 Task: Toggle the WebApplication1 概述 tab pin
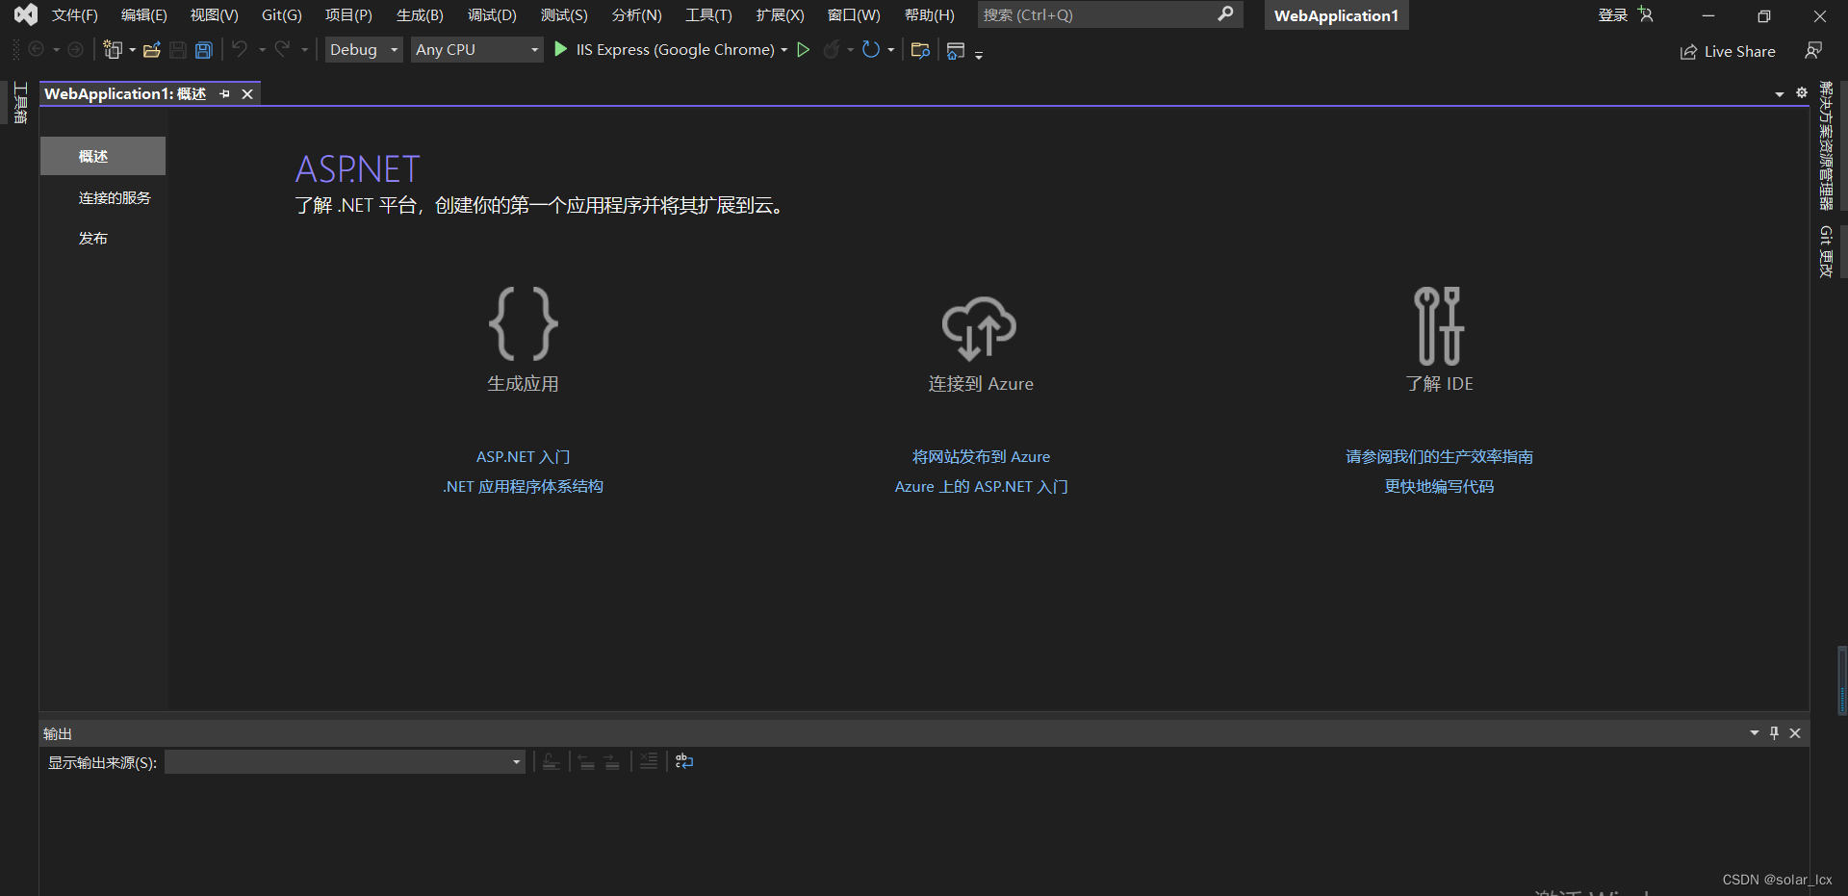coord(224,93)
